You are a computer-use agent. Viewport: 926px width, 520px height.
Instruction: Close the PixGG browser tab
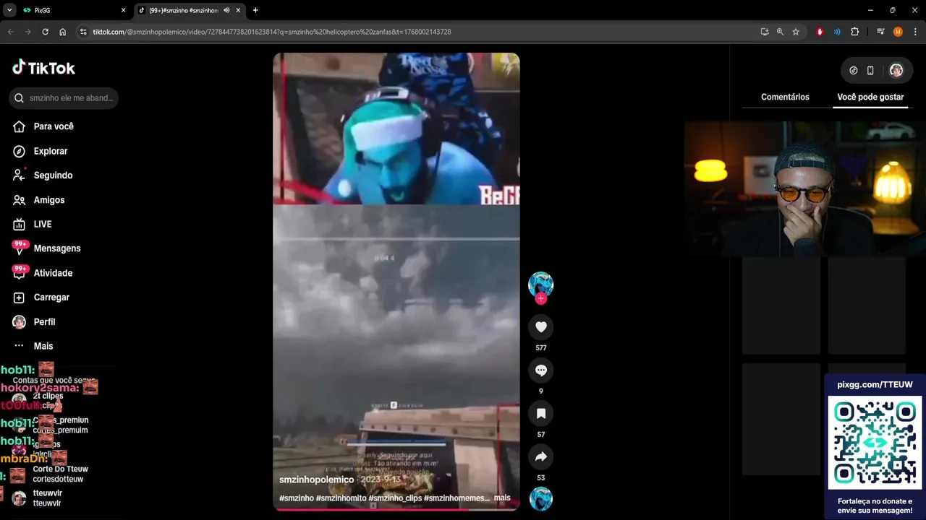click(123, 10)
